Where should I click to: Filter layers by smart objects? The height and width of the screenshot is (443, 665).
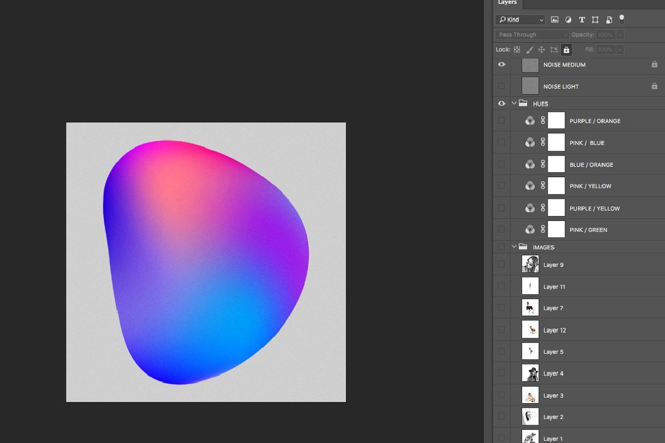tap(608, 20)
